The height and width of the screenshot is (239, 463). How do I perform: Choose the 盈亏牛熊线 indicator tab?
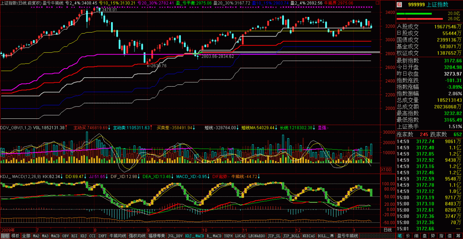(347, 236)
